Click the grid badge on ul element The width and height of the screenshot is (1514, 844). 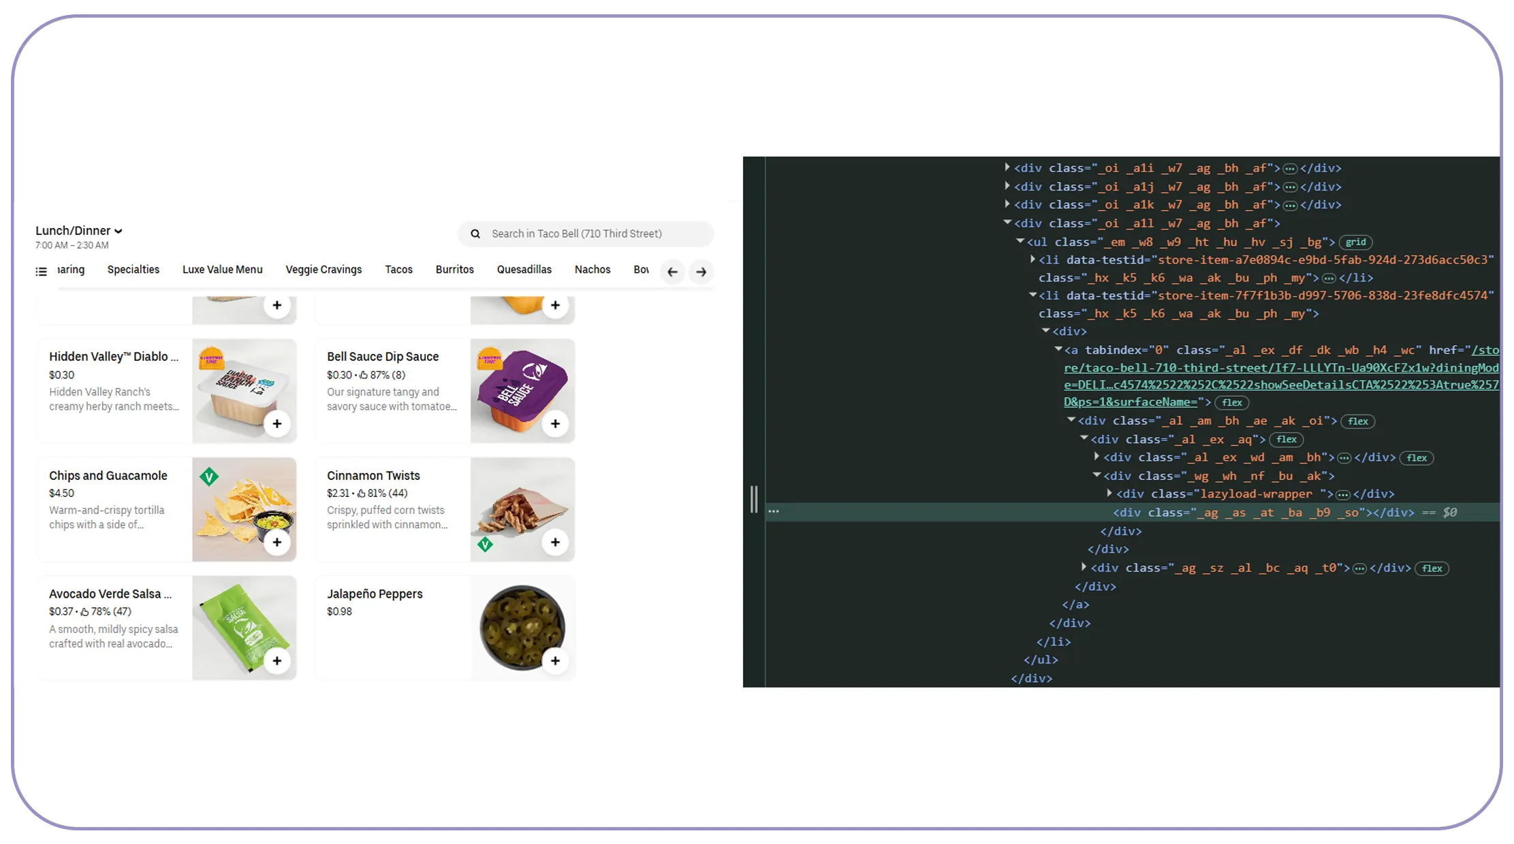pos(1355,242)
